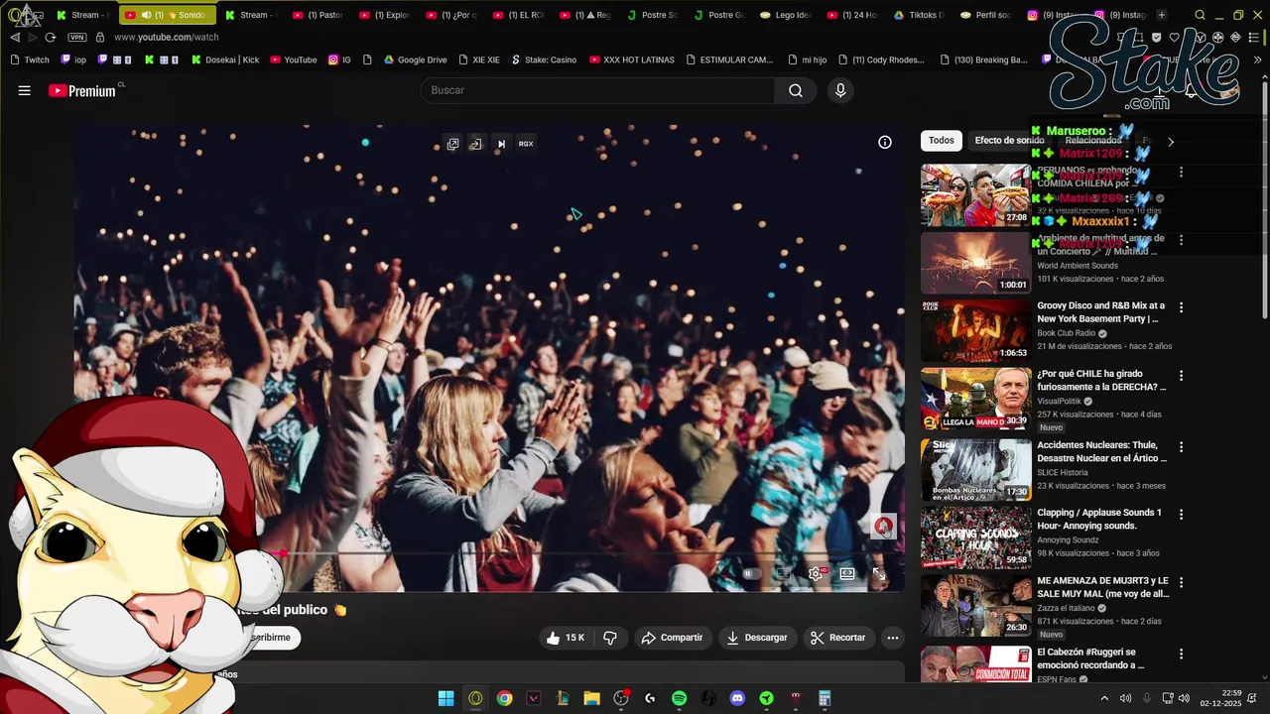1270x714 pixels.
Task: Open the Dosekai | Kick bookmark
Action: click(x=224, y=59)
